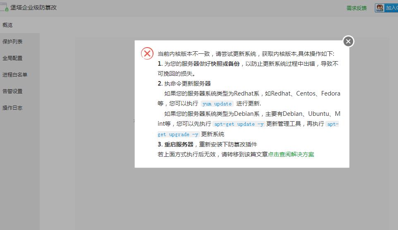
Task: Click the bold 快照或备份 text
Action: pos(225,64)
